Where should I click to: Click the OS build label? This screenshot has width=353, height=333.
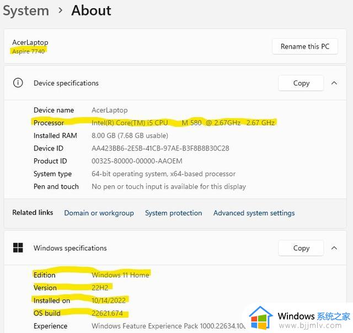click(47, 313)
